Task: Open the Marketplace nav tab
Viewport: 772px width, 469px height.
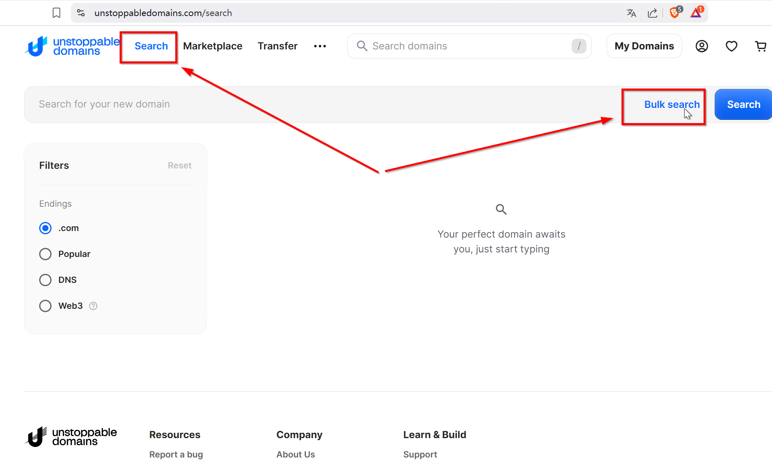Action: click(213, 46)
